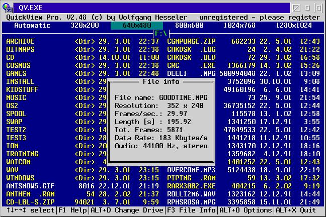Select the TOM directory entry
The image size is (326, 217).
coord(56,146)
